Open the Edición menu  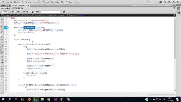coord(17,2)
